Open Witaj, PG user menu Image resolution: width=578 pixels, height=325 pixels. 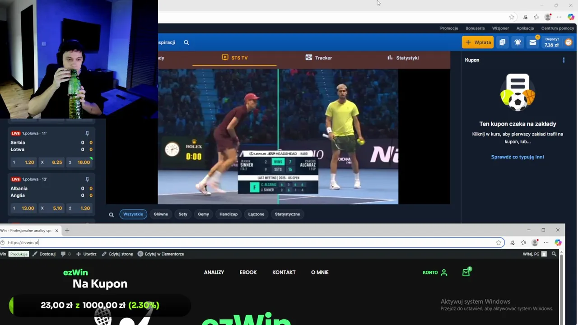point(535,254)
